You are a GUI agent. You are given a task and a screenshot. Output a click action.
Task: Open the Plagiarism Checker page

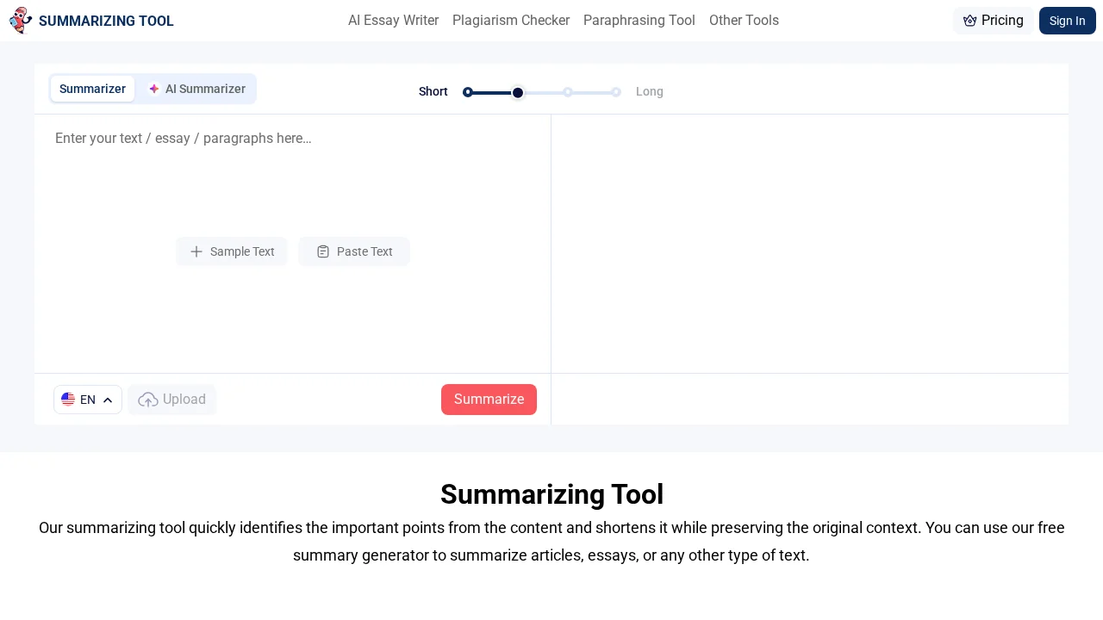pyautogui.click(x=511, y=20)
